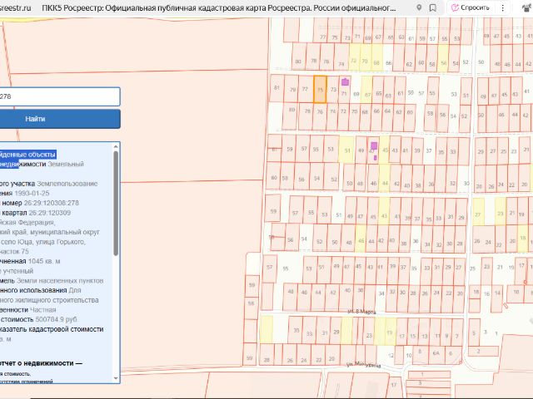Click the ул. 8 Марта street label

362,311
